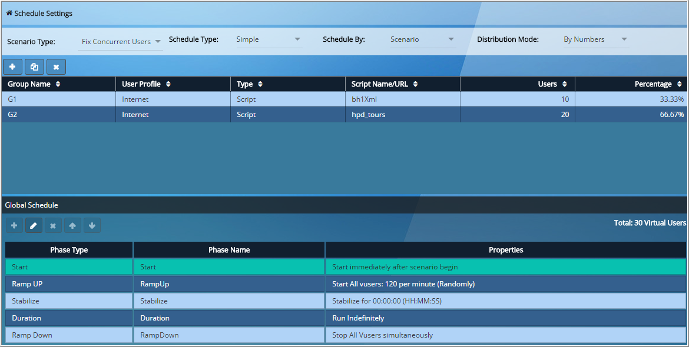This screenshot has height=347, width=689.
Task: Sort the table by Group Name
Action: 34,84
